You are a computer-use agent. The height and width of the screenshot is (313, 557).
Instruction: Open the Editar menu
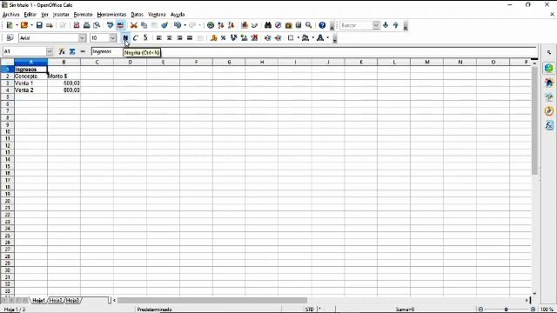point(30,15)
